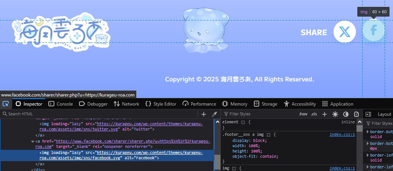Viewport: 393px width, 171px height.
Task: Toggle dark color scheme simulation
Action: 346,114
